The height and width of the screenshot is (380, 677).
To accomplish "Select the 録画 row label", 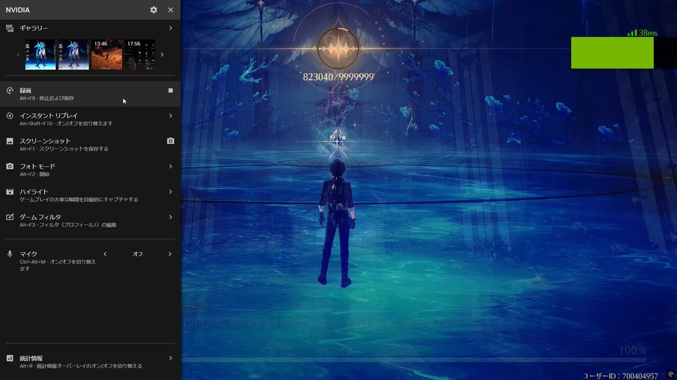I will pos(25,90).
